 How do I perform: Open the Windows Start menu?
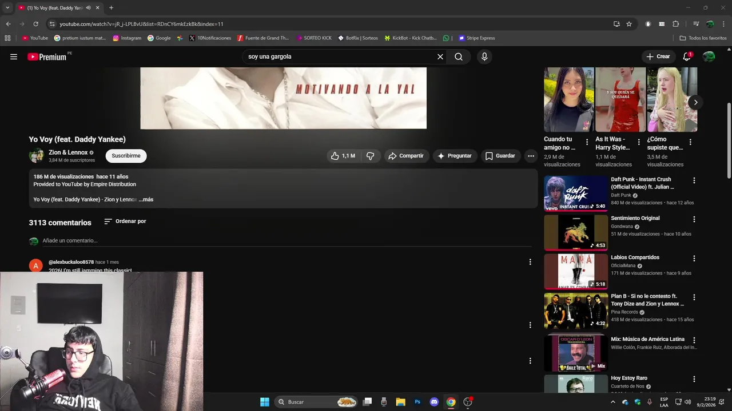(265, 402)
